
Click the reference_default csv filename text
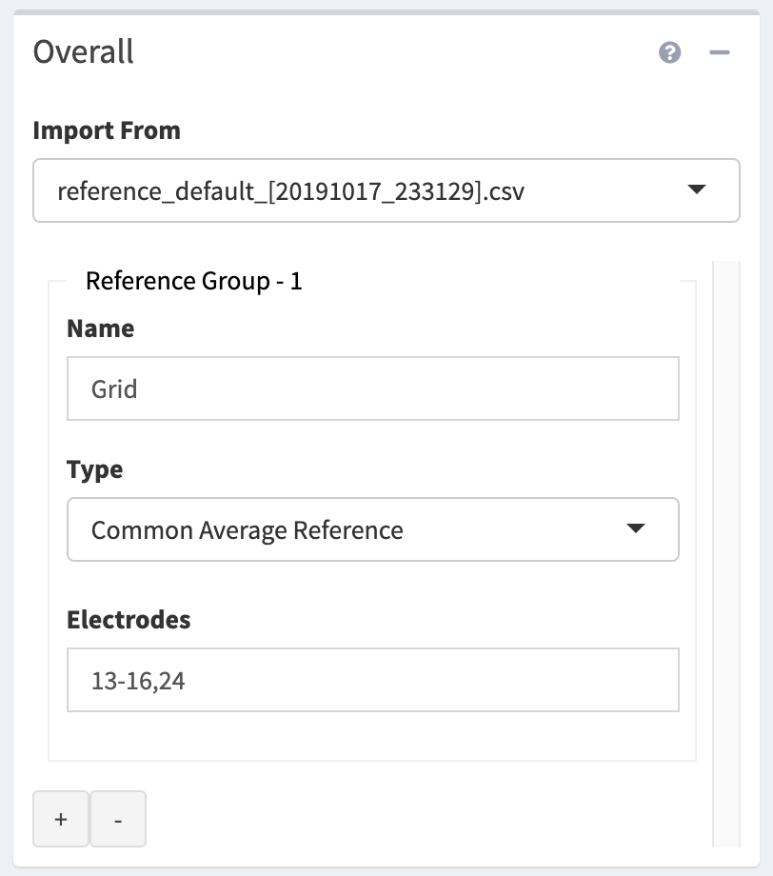click(x=291, y=191)
